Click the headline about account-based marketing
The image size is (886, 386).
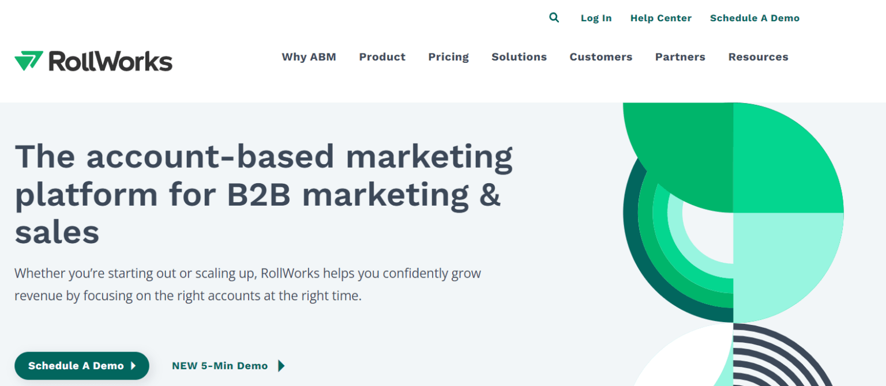264,194
